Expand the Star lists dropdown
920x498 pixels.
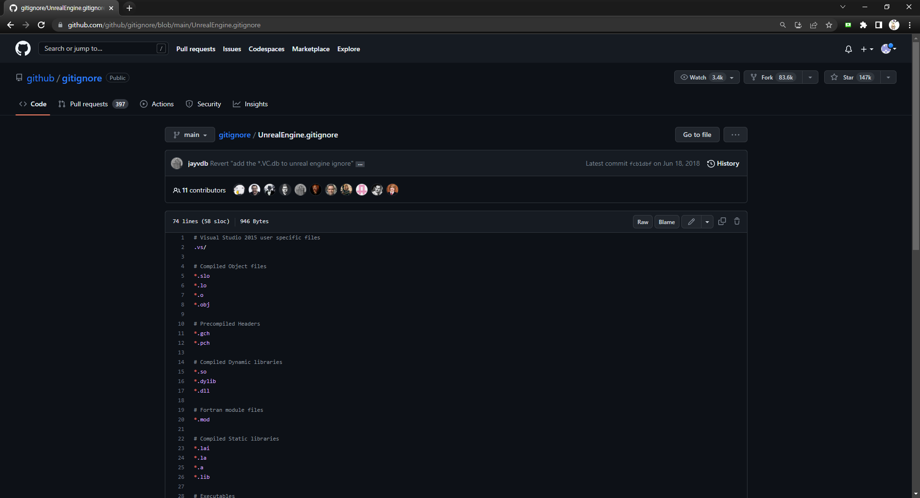(888, 78)
